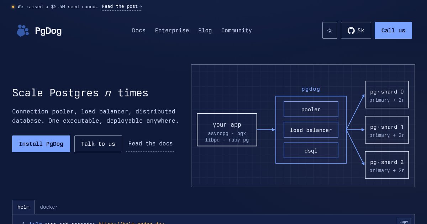
Task: Click the pgdog label above diagram
Action: [311, 89]
